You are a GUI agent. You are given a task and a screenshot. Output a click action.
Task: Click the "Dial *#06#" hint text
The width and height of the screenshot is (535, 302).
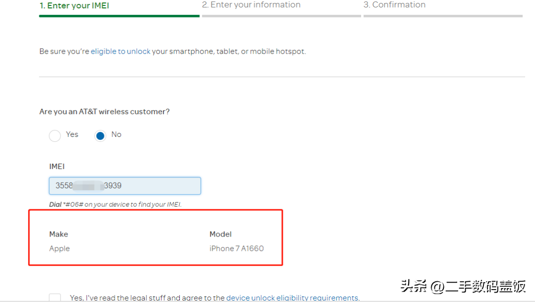pos(115,204)
